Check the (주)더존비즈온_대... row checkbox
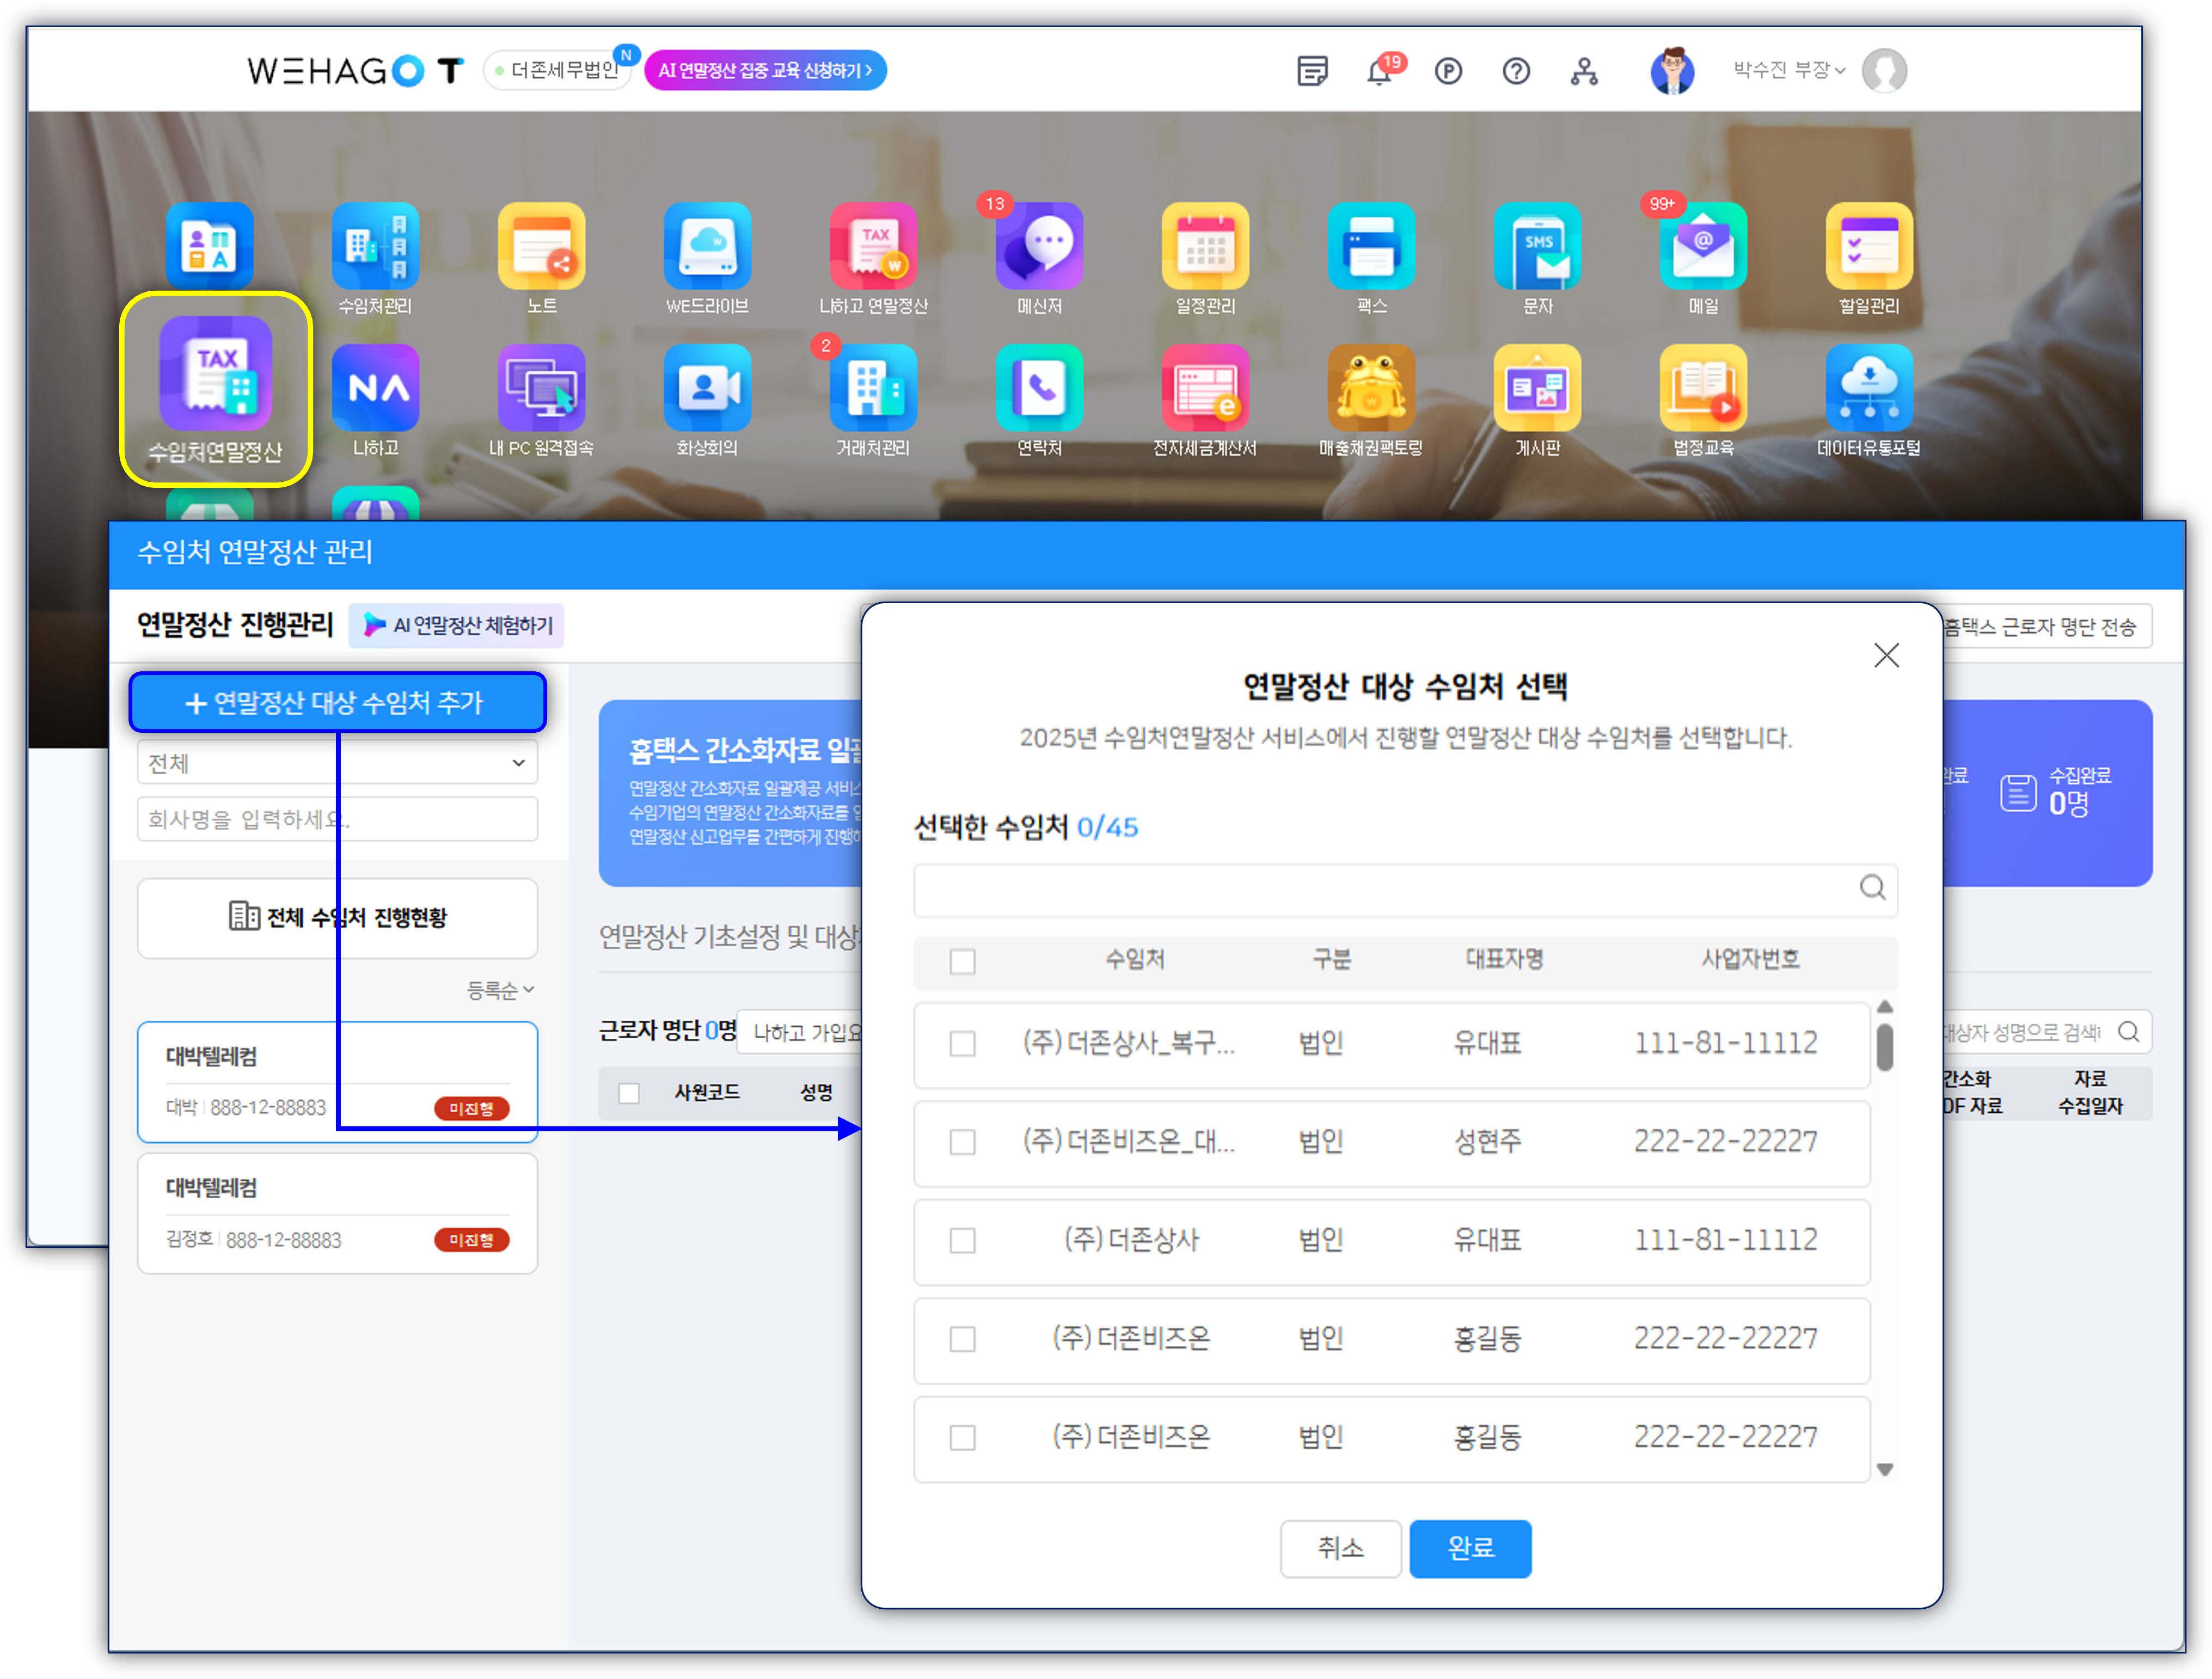The width and height of the screenshot is (2212, 1679). coord(962,1141)
